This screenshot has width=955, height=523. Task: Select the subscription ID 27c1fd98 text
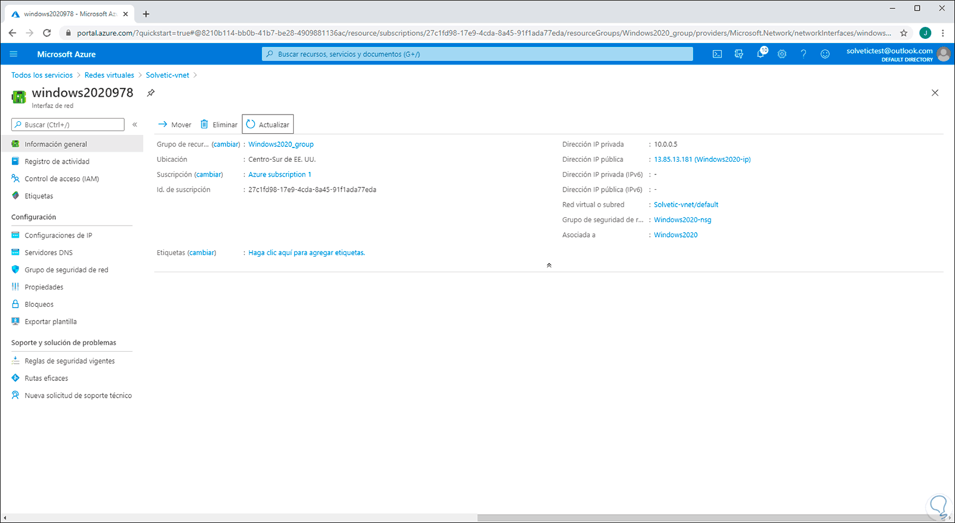(312, 190)
